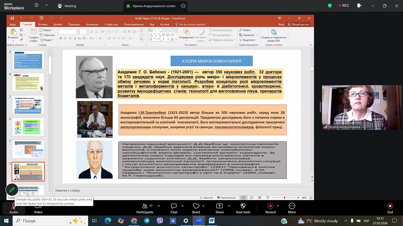Click the Share screen icon
The height and width of the screenshot is (226, 403).
click(x=219, y=206)
